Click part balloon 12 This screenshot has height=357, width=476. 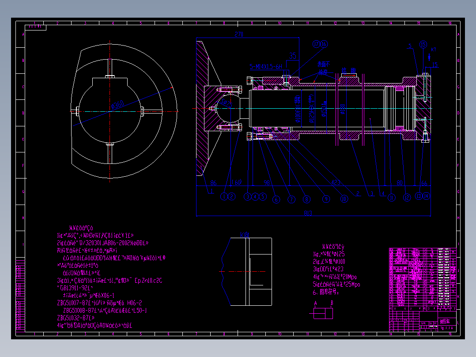407,198
